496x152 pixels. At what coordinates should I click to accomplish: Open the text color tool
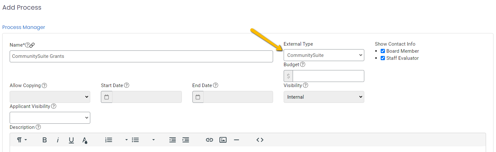click(84, 140)
